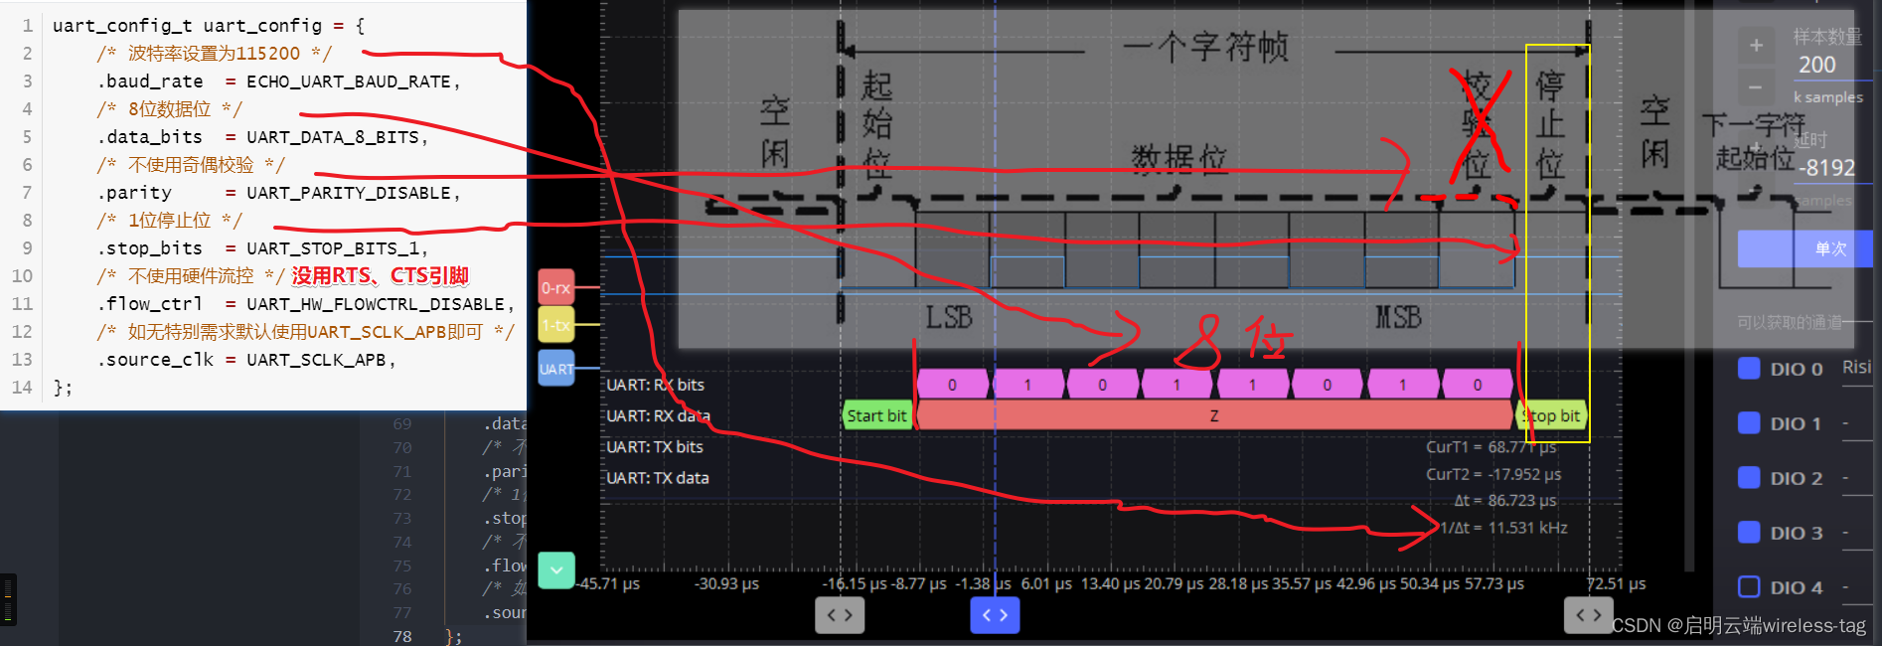Click code line .stop_bits = UART_STOP_BITS_1

(263, 248)
